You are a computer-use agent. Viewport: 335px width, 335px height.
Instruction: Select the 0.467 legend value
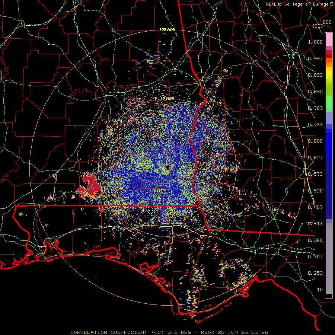tap(315, 207)
